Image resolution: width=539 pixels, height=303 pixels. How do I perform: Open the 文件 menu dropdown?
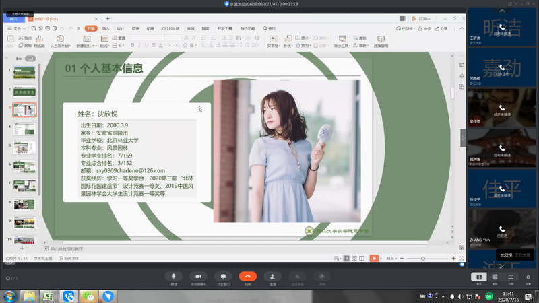[17, 28]
